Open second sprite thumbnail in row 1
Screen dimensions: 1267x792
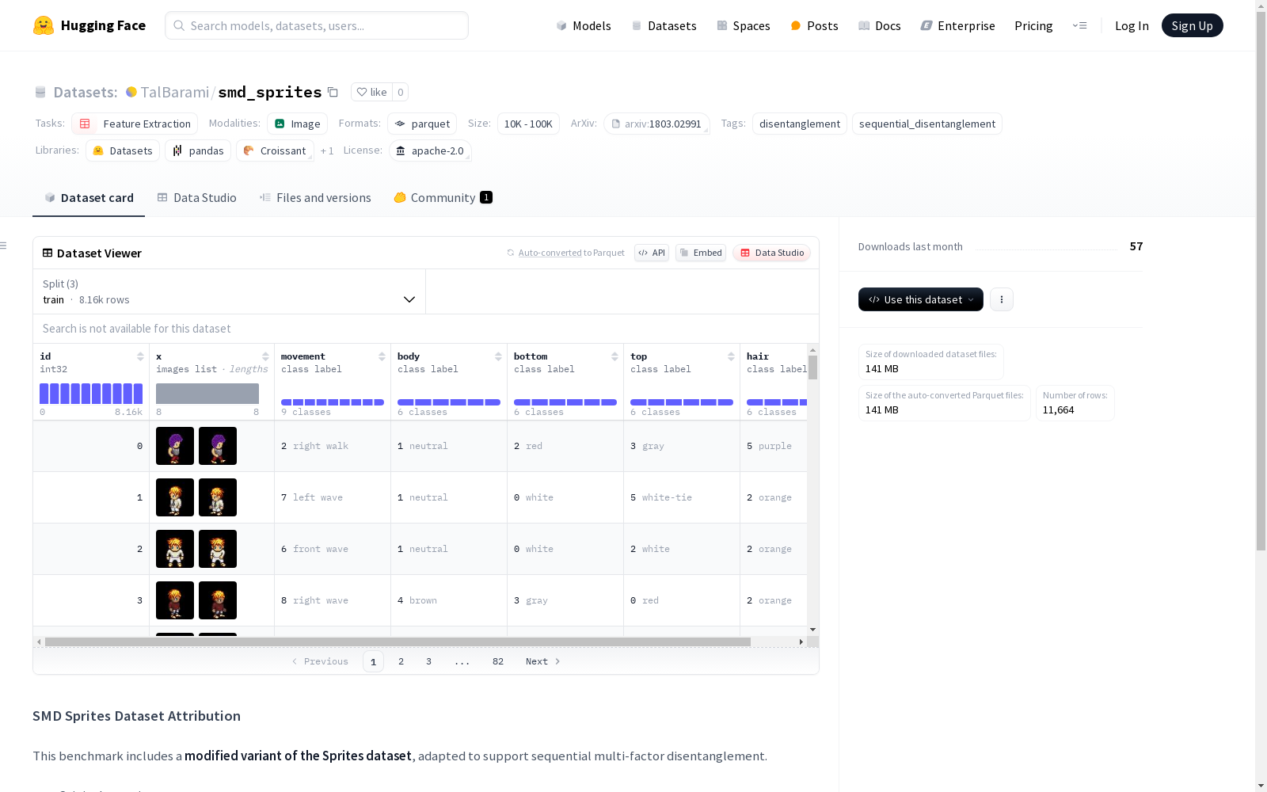click(x=218, y=497)
